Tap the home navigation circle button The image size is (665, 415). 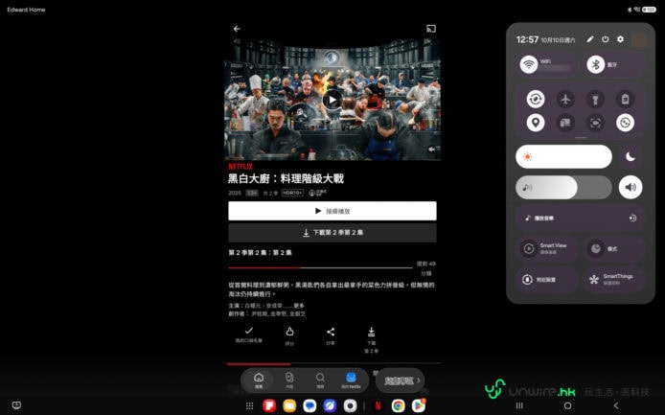coord(567,405)
